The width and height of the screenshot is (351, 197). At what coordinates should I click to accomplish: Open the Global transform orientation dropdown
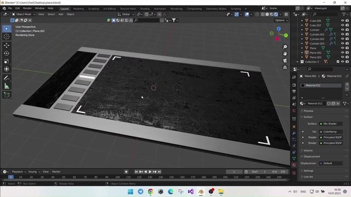[x=126, y=14]
